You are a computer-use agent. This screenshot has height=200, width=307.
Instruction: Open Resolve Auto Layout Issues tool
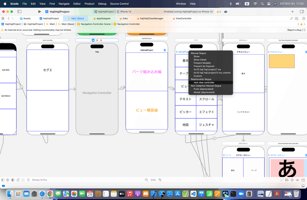[297, 180]
